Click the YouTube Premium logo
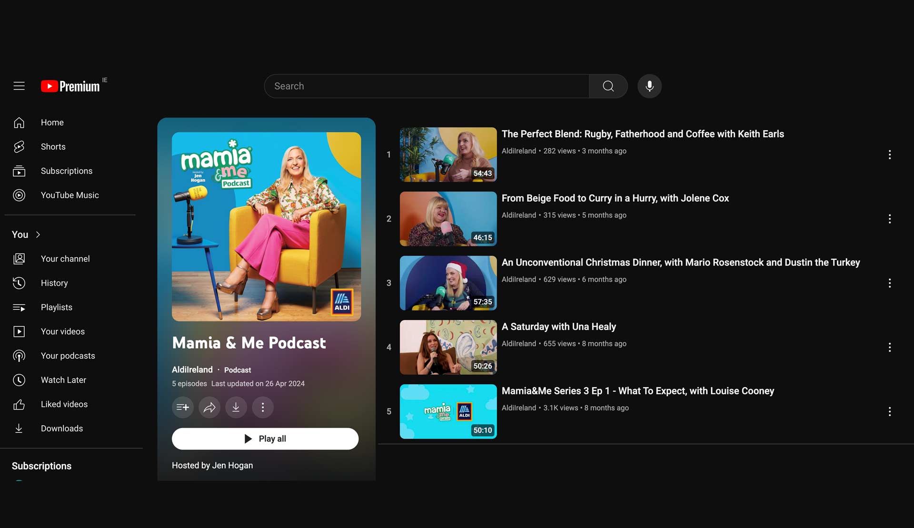 click(x=70, y=86)
